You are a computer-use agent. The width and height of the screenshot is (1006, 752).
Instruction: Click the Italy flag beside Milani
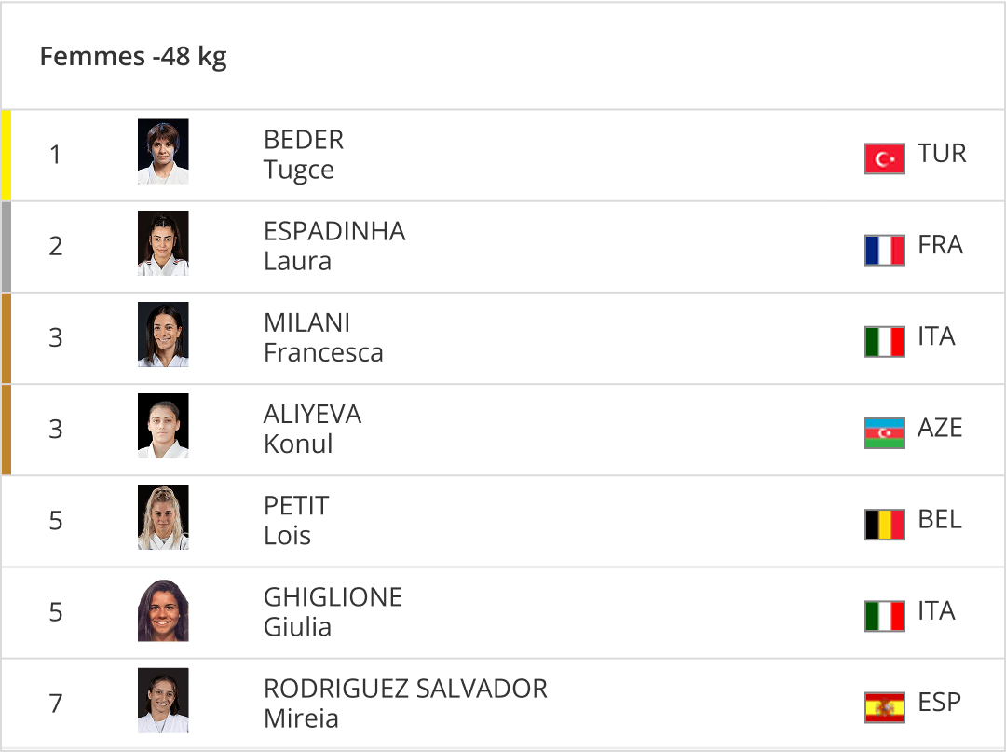884,341
